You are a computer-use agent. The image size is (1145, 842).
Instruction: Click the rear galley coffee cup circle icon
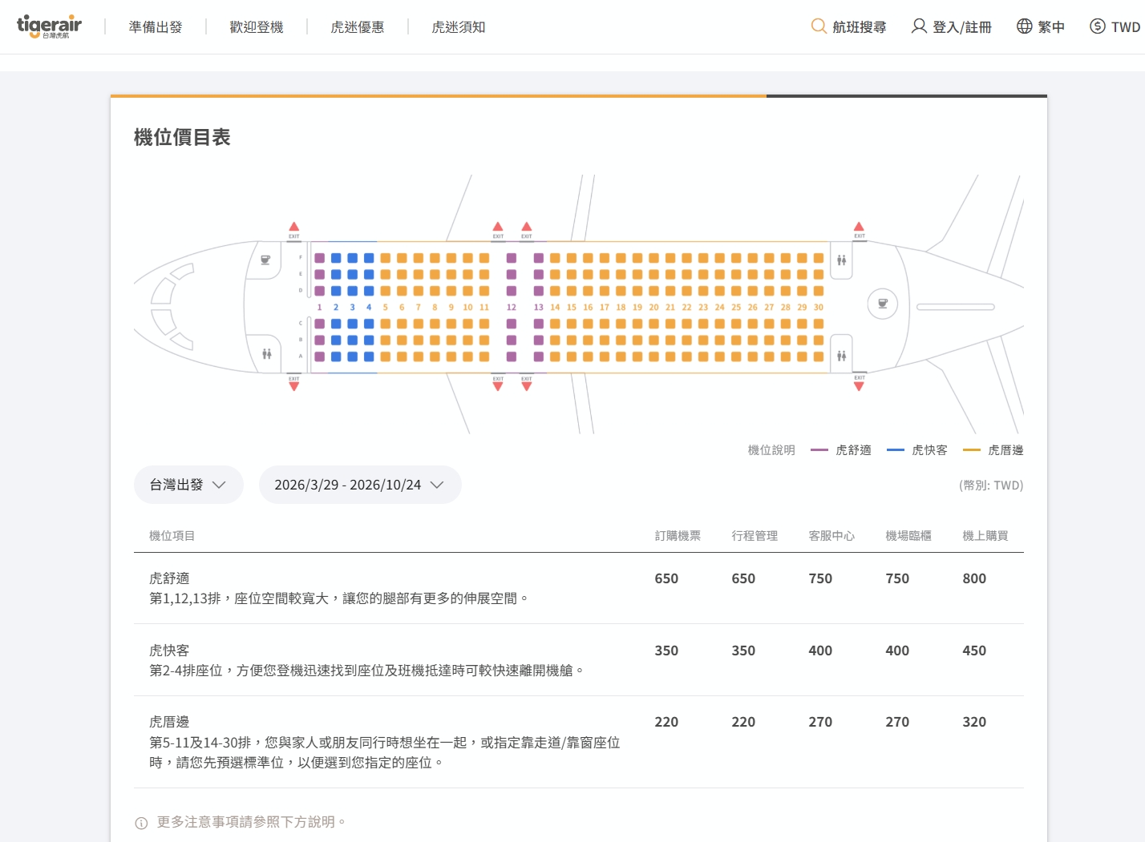(x=883, y=304)
